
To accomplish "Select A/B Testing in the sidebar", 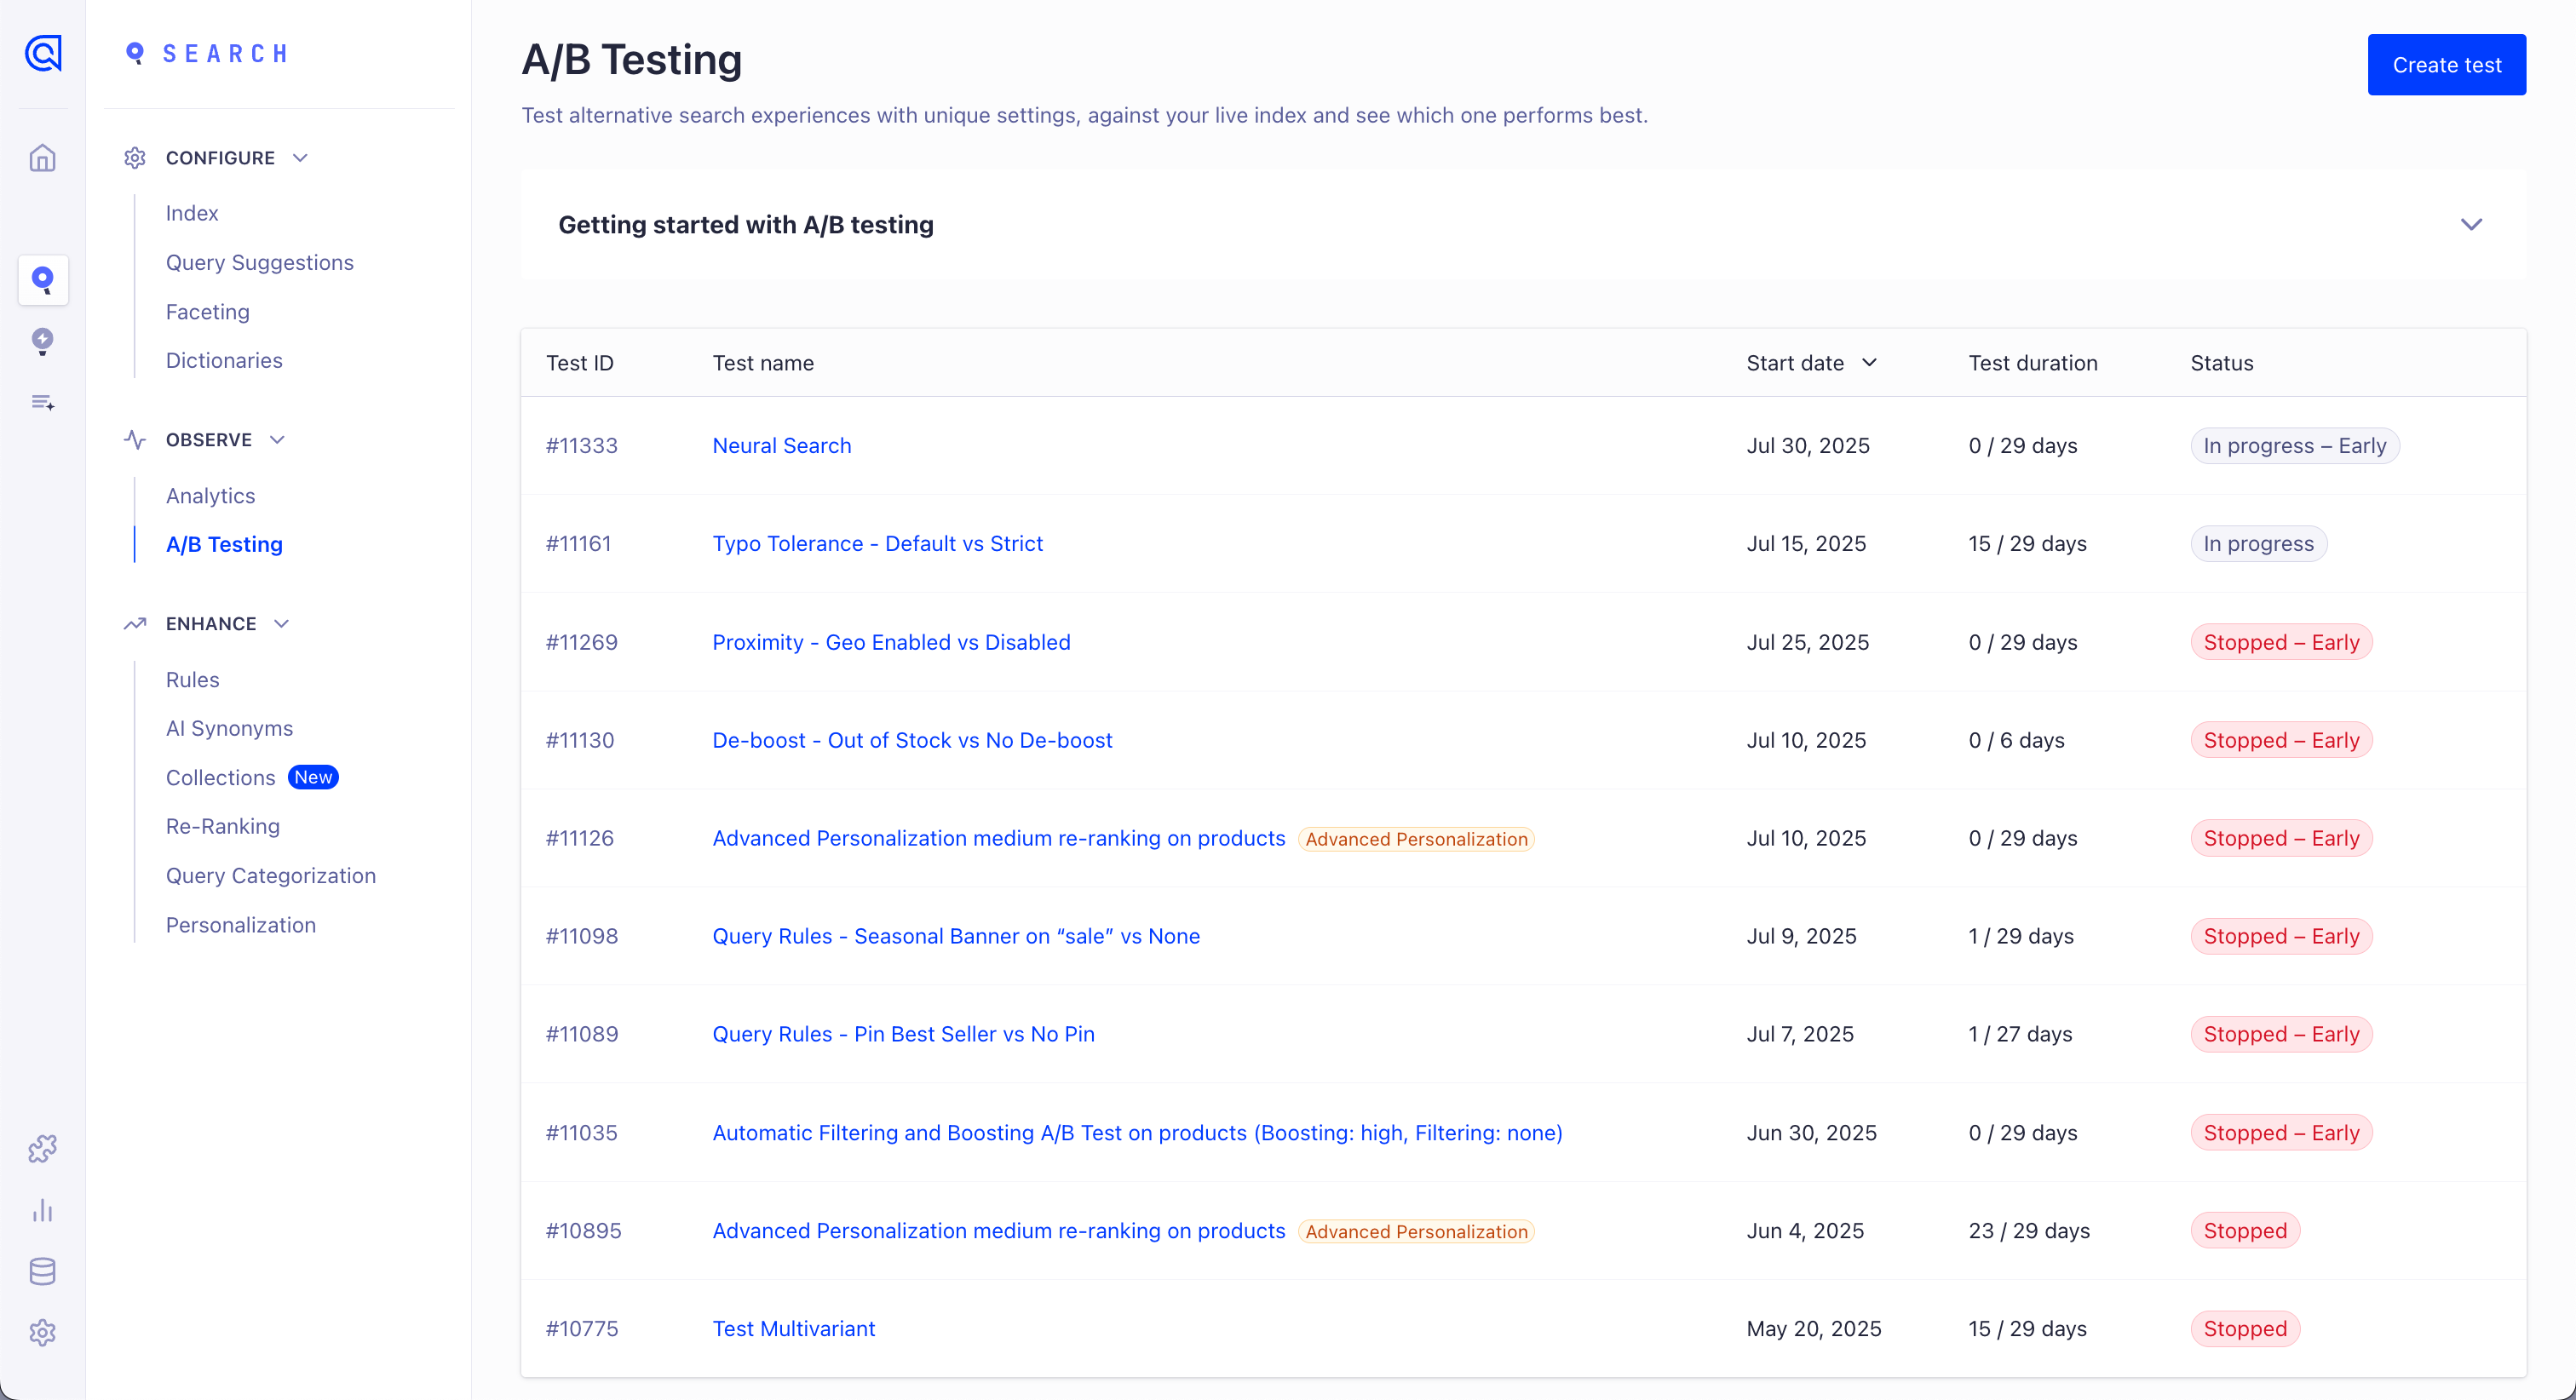I will [x=224, y=544].
